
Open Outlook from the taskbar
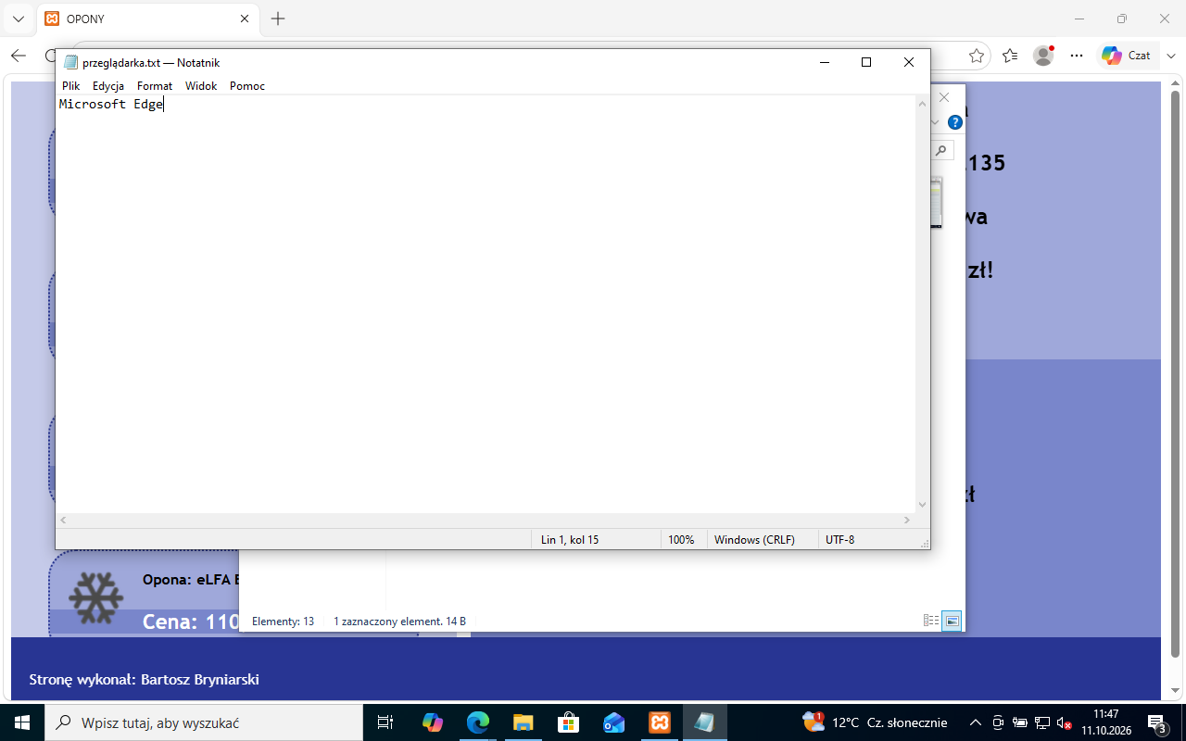(613, 722)
